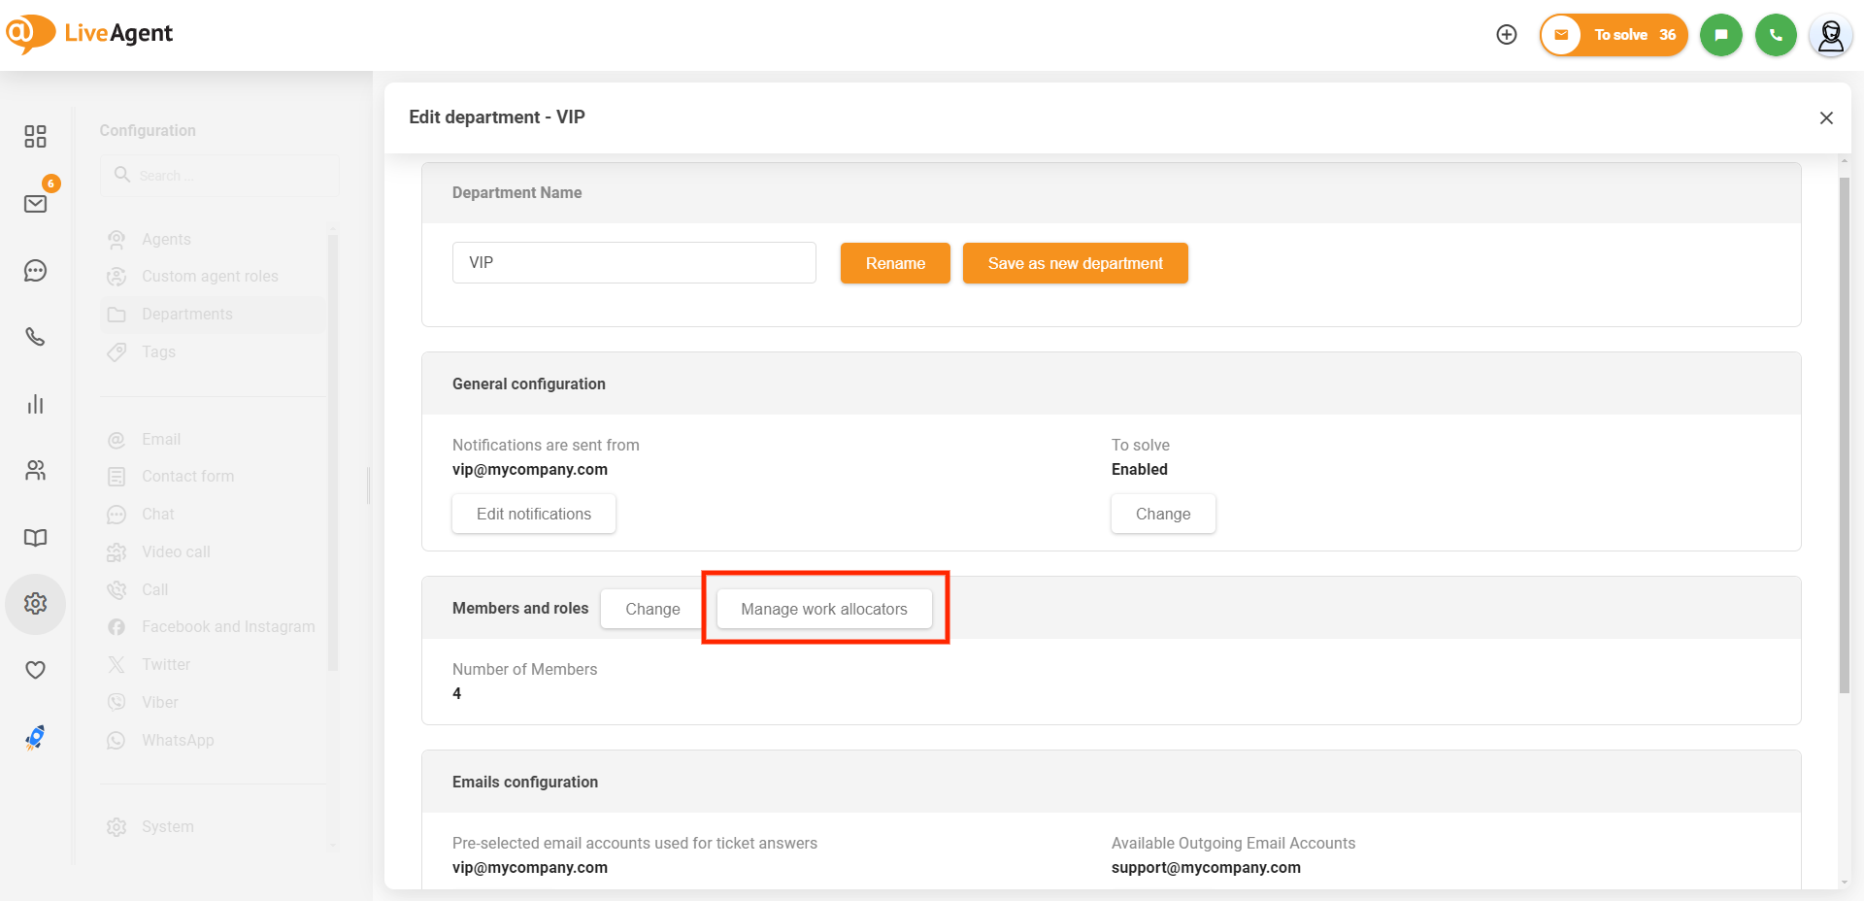The width and height of the screenshot is (1864, 901).
Task: Click the heart icon in sidebar
Action: [35, 670]
